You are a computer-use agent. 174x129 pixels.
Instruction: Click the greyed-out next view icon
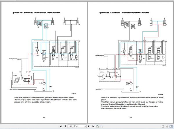[101, 126]
